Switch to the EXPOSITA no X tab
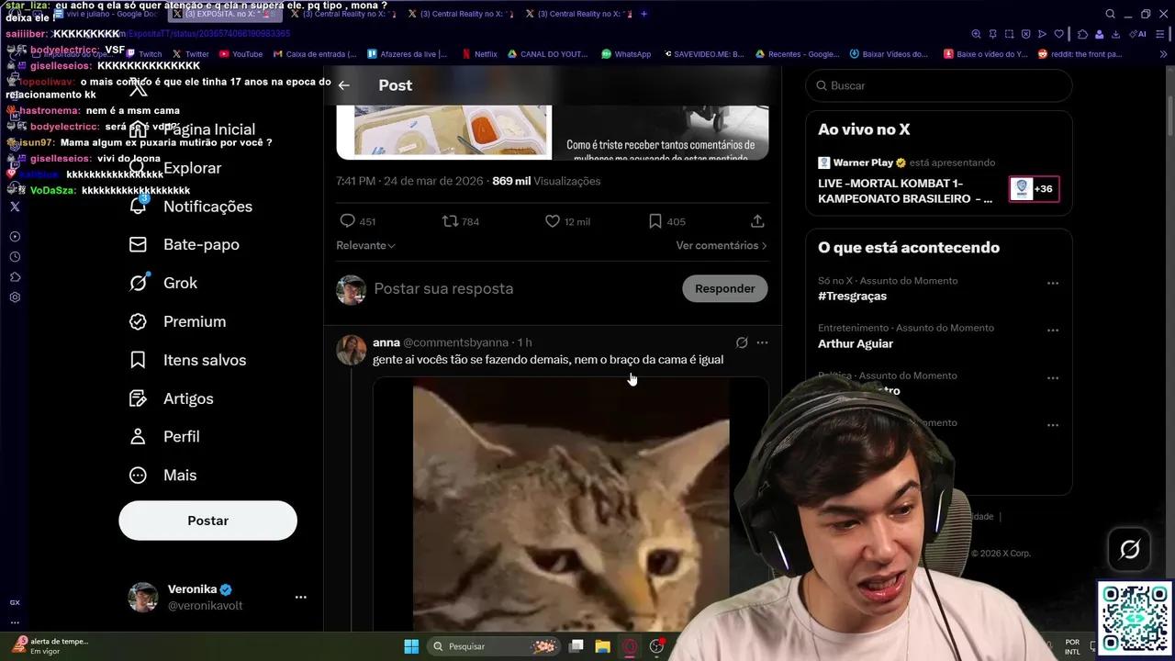This screenshot has height=661, width=1175. (223, 14)
